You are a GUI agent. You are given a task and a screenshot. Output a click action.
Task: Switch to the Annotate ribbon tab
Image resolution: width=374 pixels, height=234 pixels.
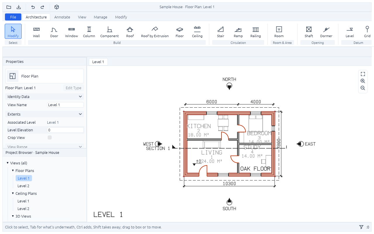point(62,17)
